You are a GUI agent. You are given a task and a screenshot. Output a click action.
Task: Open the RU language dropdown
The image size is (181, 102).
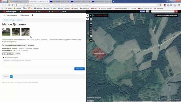pyautogui.click(x=64, y=12)
